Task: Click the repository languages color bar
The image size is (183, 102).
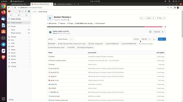Action: [x=106, y=27]
